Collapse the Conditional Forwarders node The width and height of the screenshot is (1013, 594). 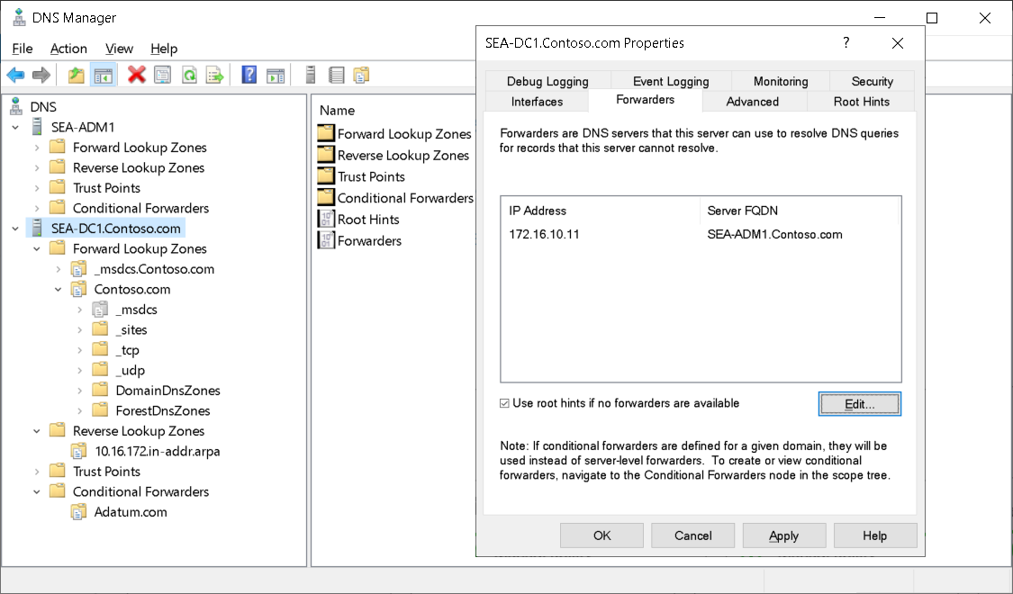pos(36,491)
